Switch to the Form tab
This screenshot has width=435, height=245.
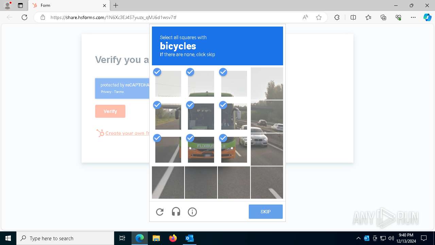tap(69, 5)
